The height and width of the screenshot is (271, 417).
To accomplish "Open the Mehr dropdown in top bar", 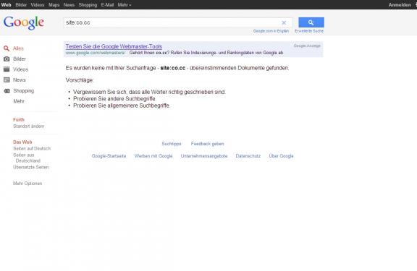I will point(125,5).
